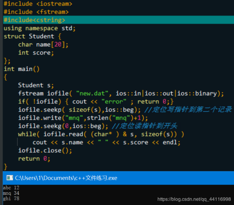Click the int score member line
The width and height of the screenshot is (234, 205).
pyautogui.click(x=36, y=52)
